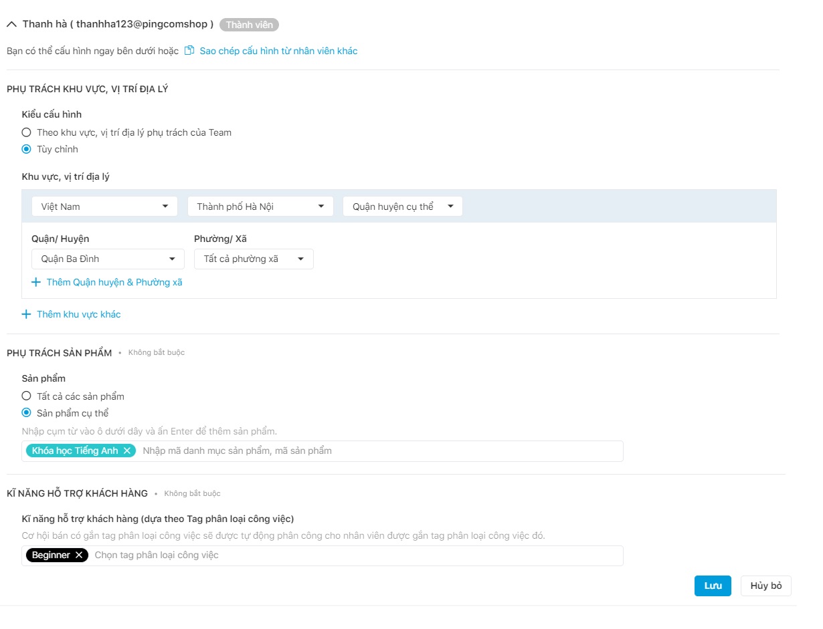Click the 'Hủy bỏ' cancel button
The height and width of the screenshot is (629, 823).
[x=765, y=586]
